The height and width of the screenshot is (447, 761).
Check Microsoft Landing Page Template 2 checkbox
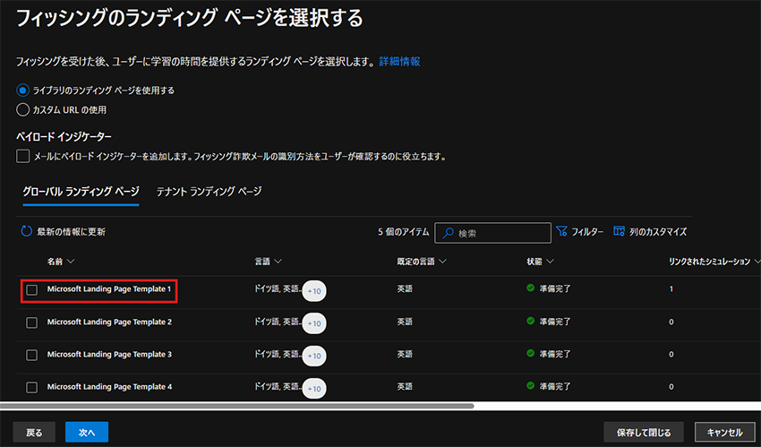click(x=32, y=322)
